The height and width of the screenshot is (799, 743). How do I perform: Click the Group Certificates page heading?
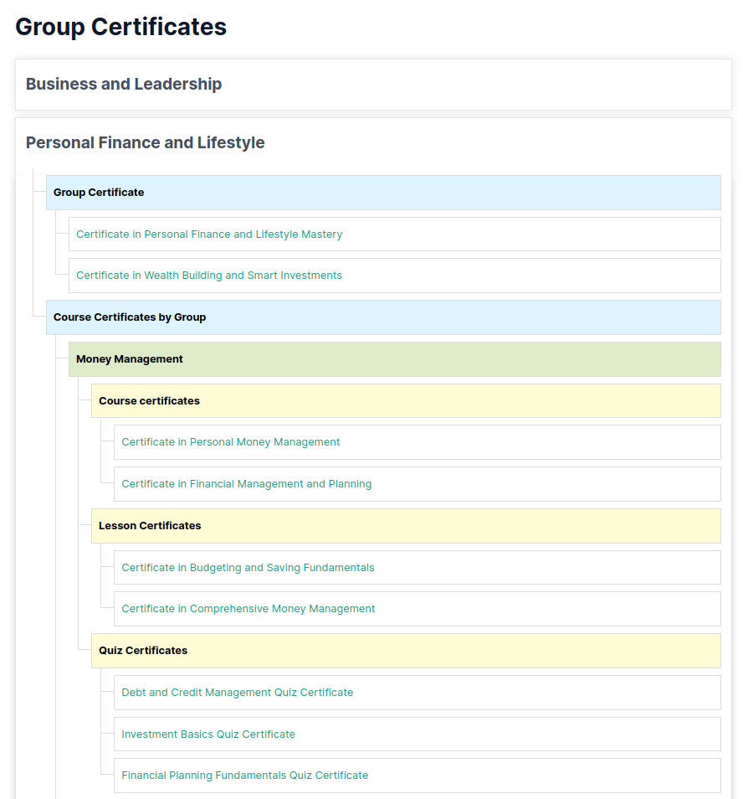[121, 27]
